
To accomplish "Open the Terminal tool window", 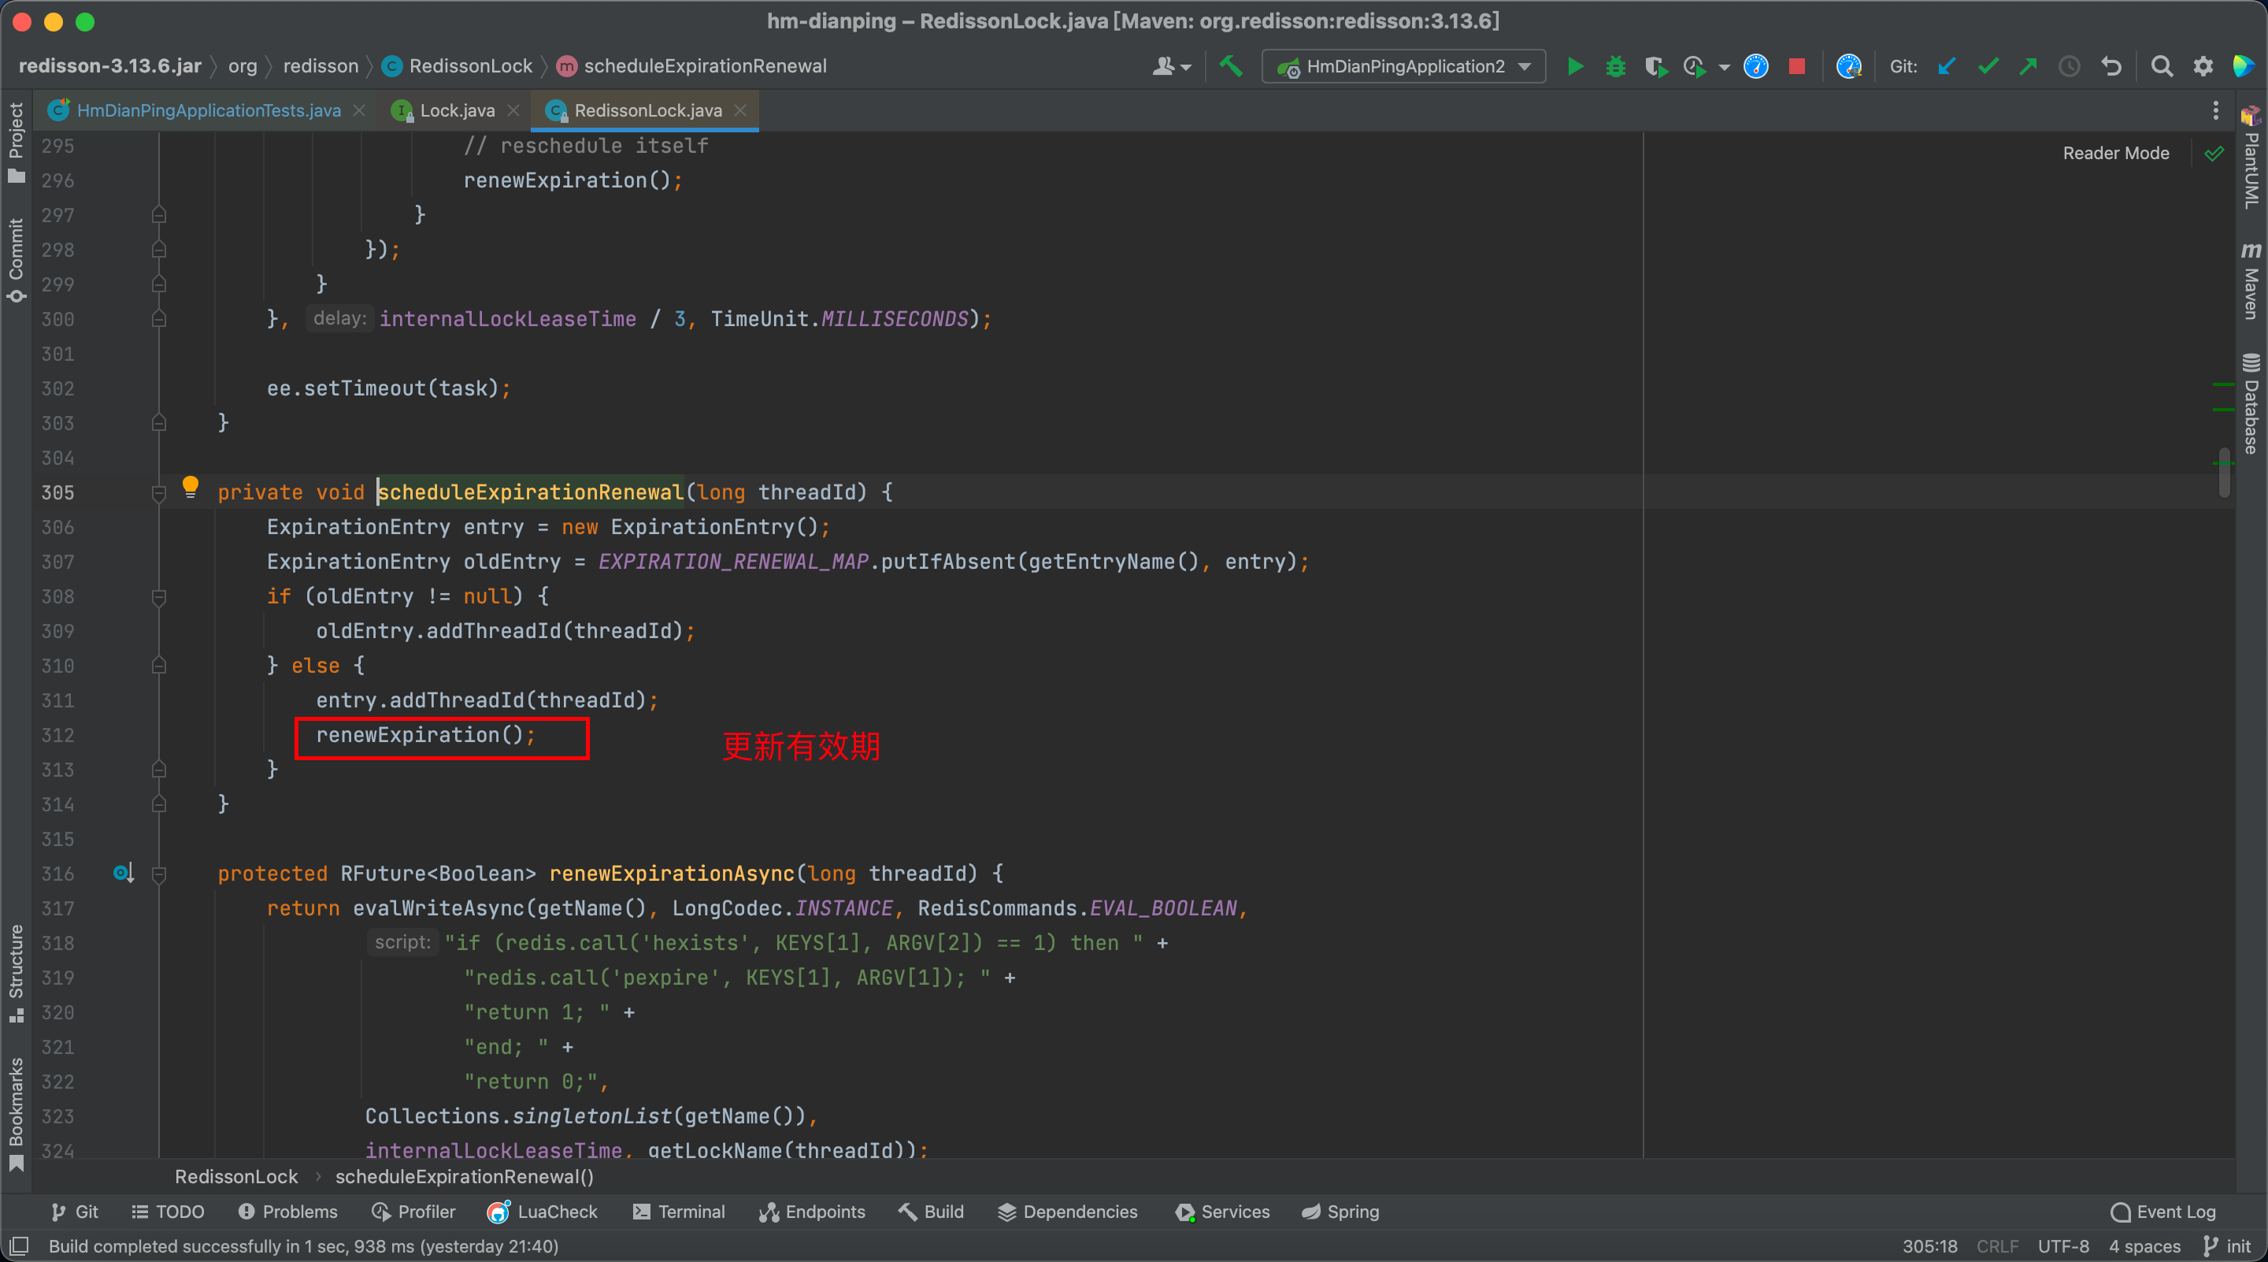I will coord(679,1212).
